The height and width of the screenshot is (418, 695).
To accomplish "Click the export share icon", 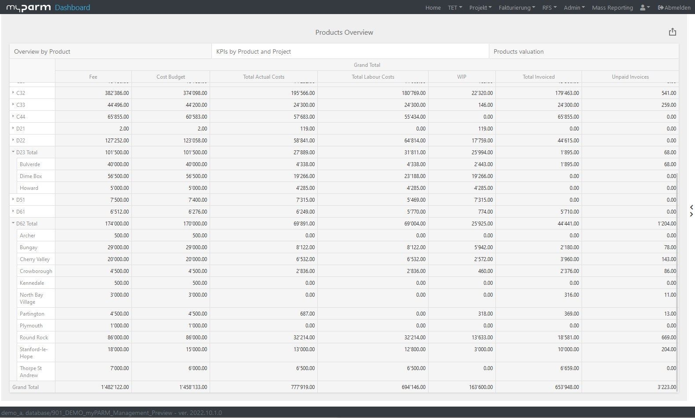I will click(672, 32).
